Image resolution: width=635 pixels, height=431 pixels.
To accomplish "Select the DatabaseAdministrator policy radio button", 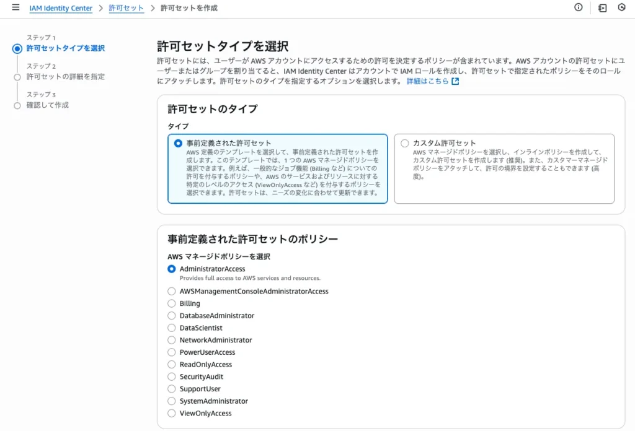I will 172,316.
